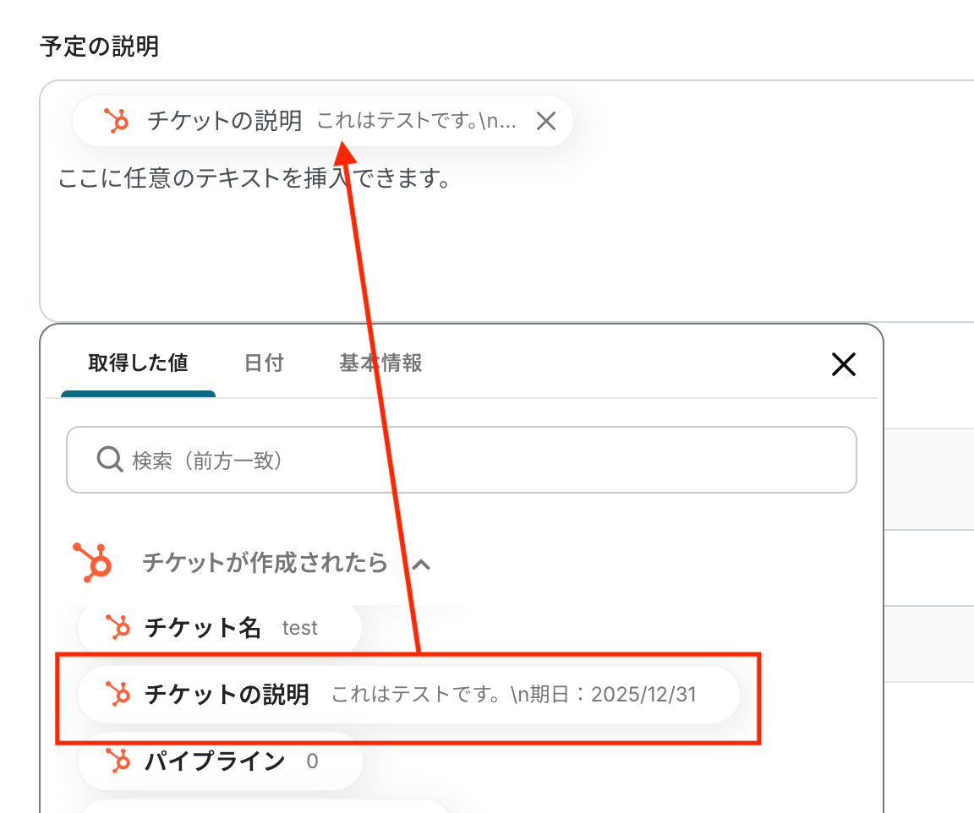The width and height of the screenshot is (974, 813).
Task: Collapse the チケットが作成されたら section
Action: click(421, 564)
